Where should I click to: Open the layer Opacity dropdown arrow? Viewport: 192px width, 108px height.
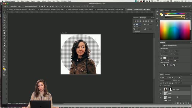click(x=181, y=80)
